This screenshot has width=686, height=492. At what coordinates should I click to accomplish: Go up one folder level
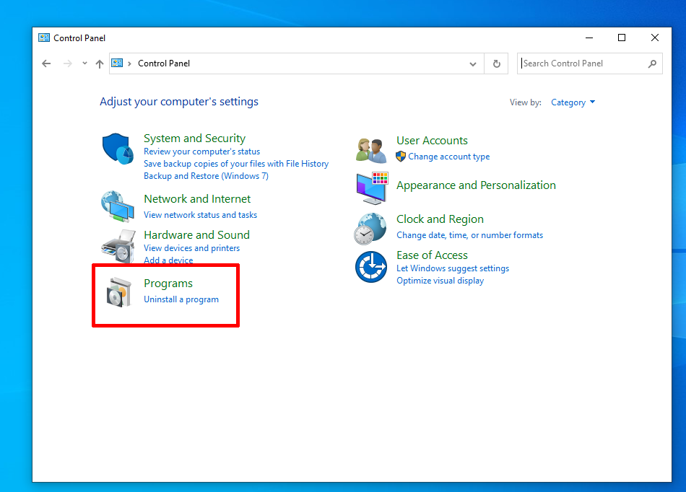pyautogui.click(x=100, y=63)
